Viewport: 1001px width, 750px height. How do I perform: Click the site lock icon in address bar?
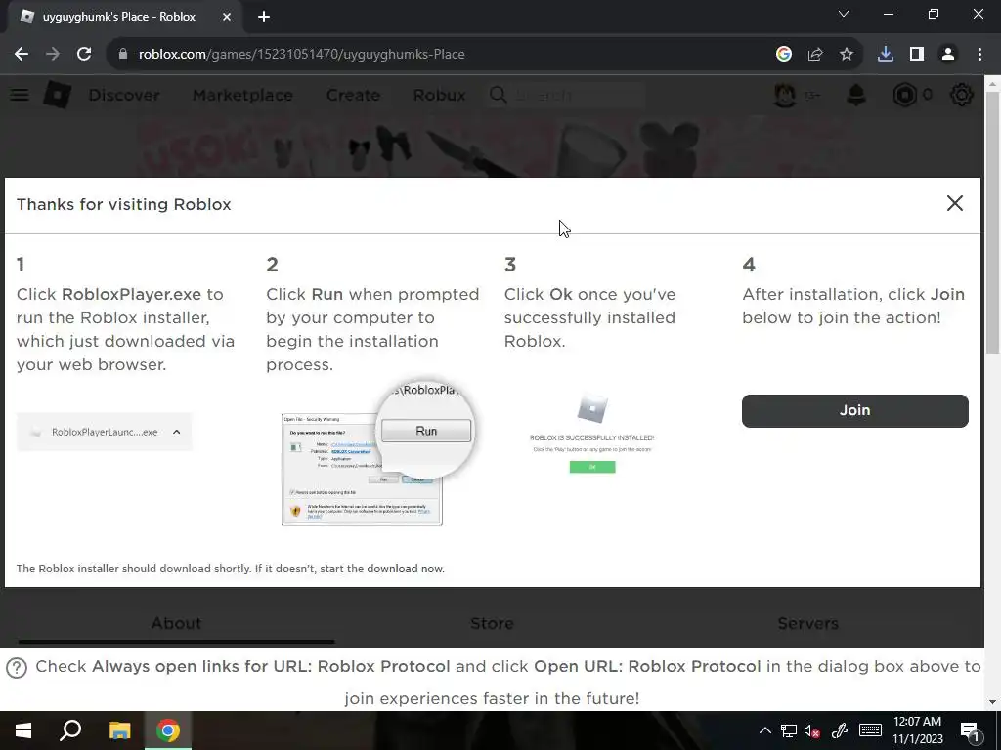(x=123, y=55)
